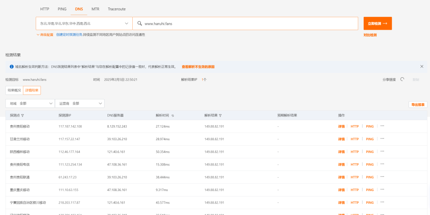
Task: Open the region selector dropdown 东北,华南...
Action: point(84,24)
